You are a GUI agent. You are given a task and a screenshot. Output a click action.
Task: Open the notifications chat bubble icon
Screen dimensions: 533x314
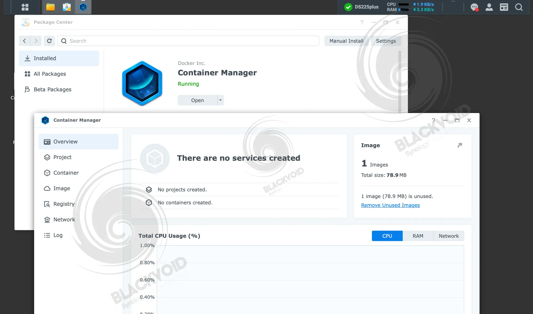pyautogui.click(x=474, y=7)
